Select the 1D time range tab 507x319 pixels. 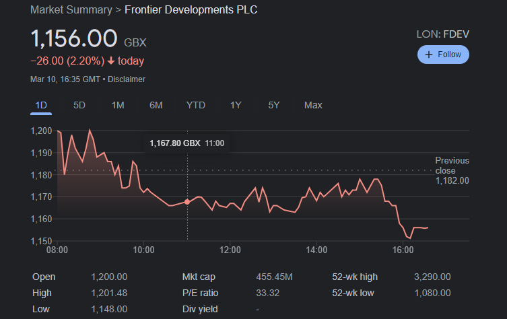41,106
